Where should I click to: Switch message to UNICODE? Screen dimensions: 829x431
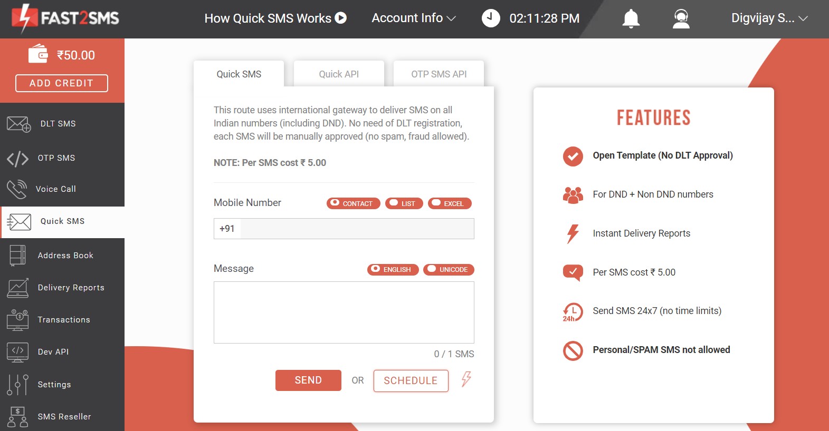coord(449,269)
